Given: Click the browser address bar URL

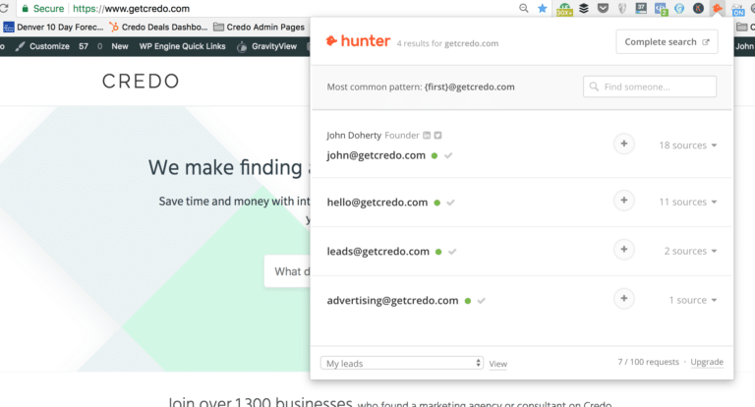Looking at the screenshot, I should 131,9.
